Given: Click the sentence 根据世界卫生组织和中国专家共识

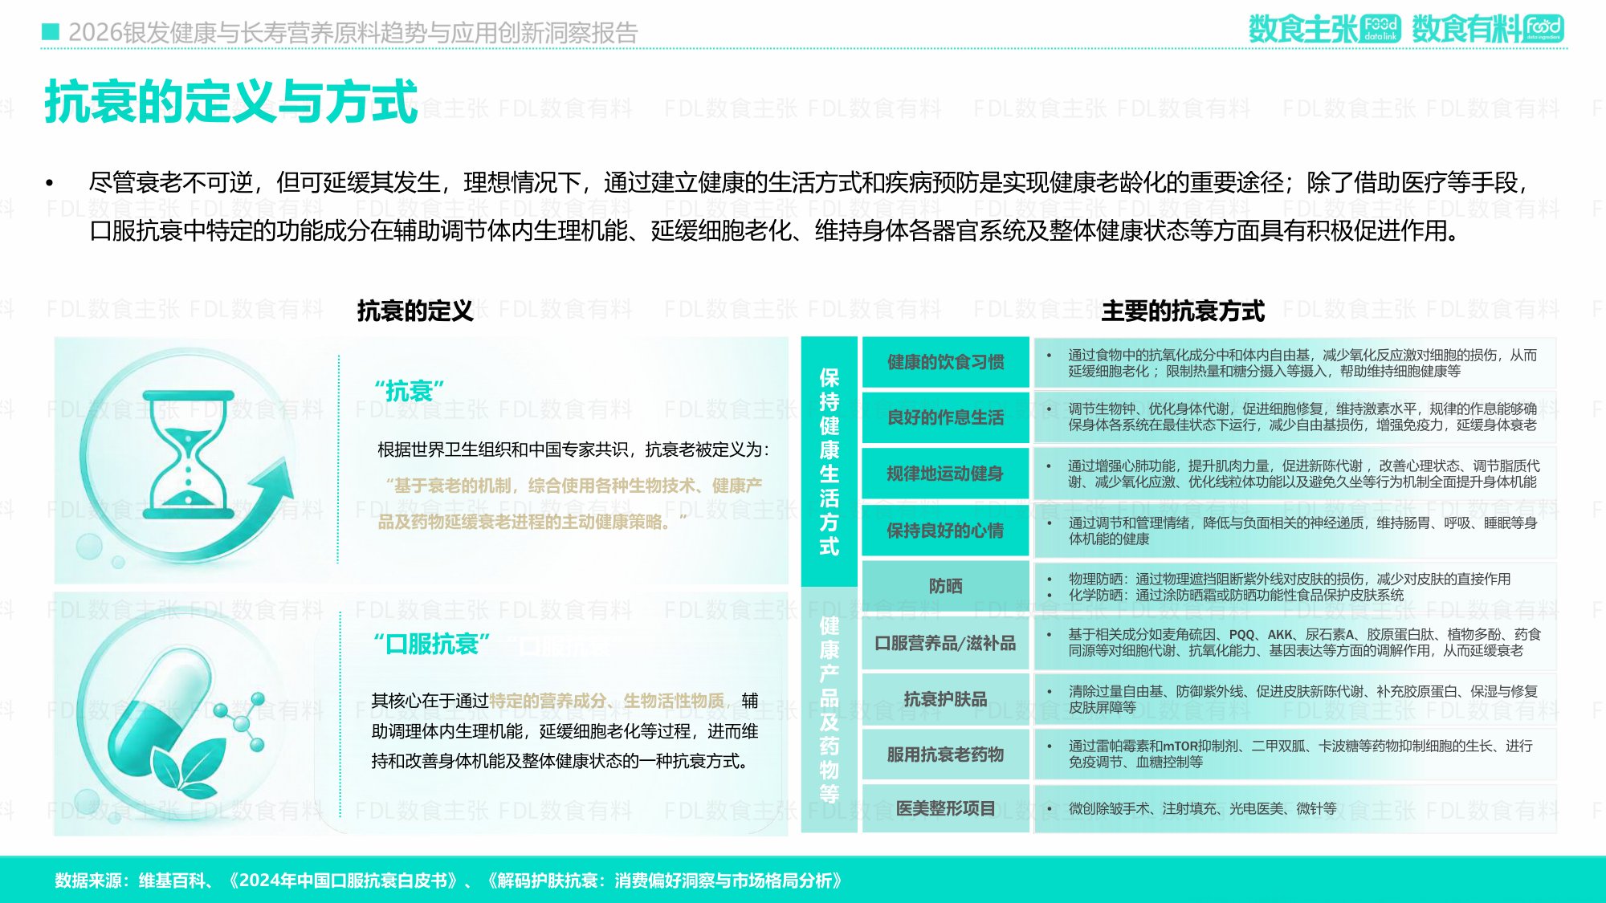Looking at the screenshot, I should tap(573, 449).
